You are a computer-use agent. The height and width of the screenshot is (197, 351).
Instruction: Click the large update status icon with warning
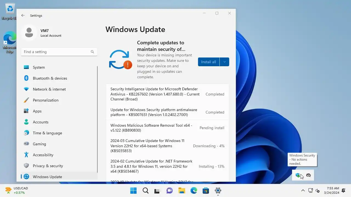(120, 59)
